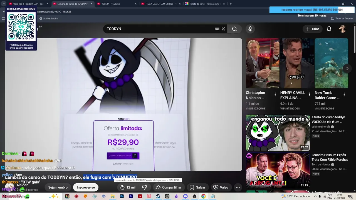This screenshot has width=356, height=200.
Task: Click the POR PTB2 keyboard language indicator
Action: click(x=330, y=196)
